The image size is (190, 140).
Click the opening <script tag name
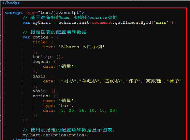[x=14, y=13]
